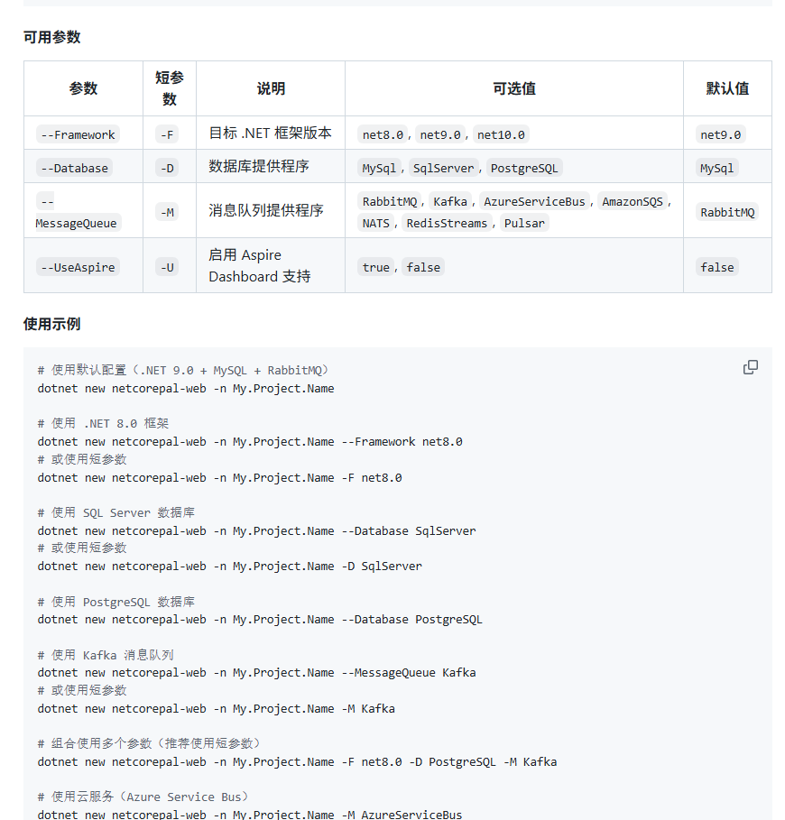This screenshot has width=785, height=820.
Task: Select the NATS option badge
Action: [375, 223]
